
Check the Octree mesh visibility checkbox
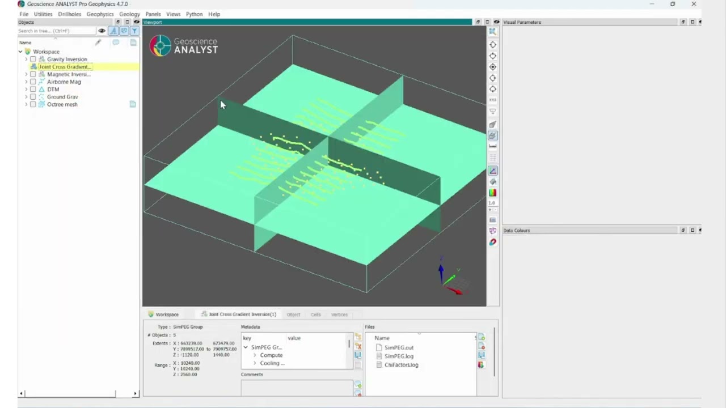point(33,104)
